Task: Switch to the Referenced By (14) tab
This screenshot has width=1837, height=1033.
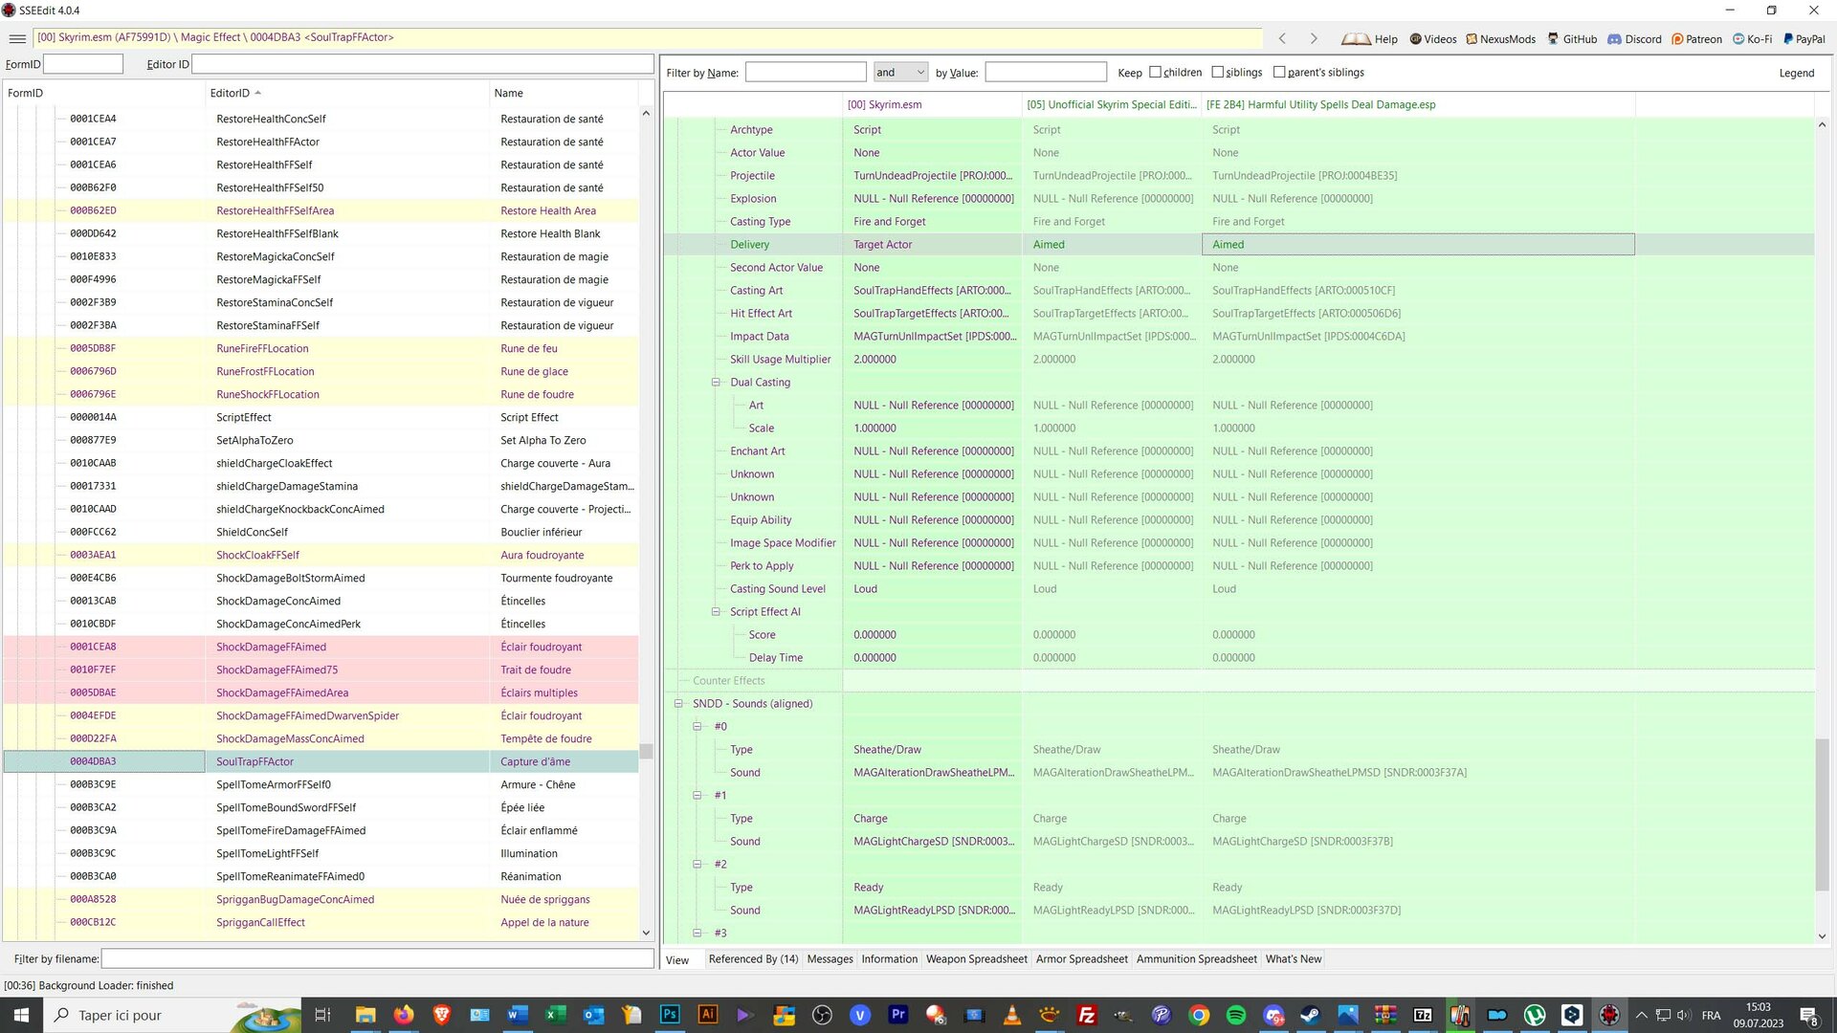Action: [753, 959]
